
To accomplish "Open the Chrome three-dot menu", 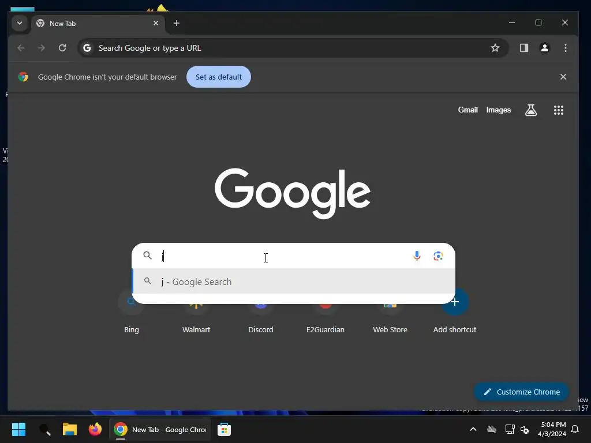I will click(x=566, y=48).
